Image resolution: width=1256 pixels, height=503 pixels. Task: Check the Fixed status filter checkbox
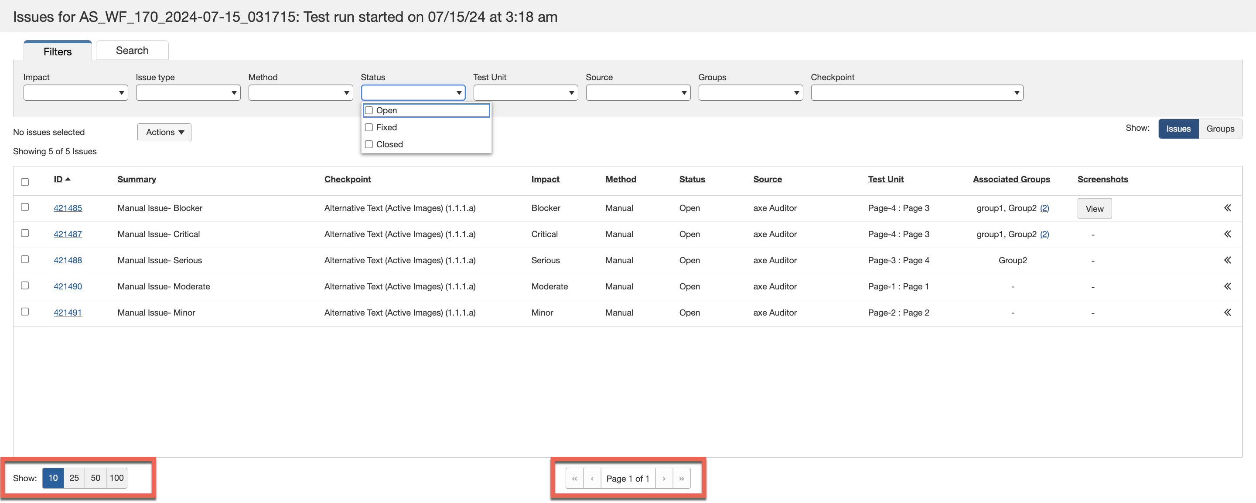tap(369, 127)
